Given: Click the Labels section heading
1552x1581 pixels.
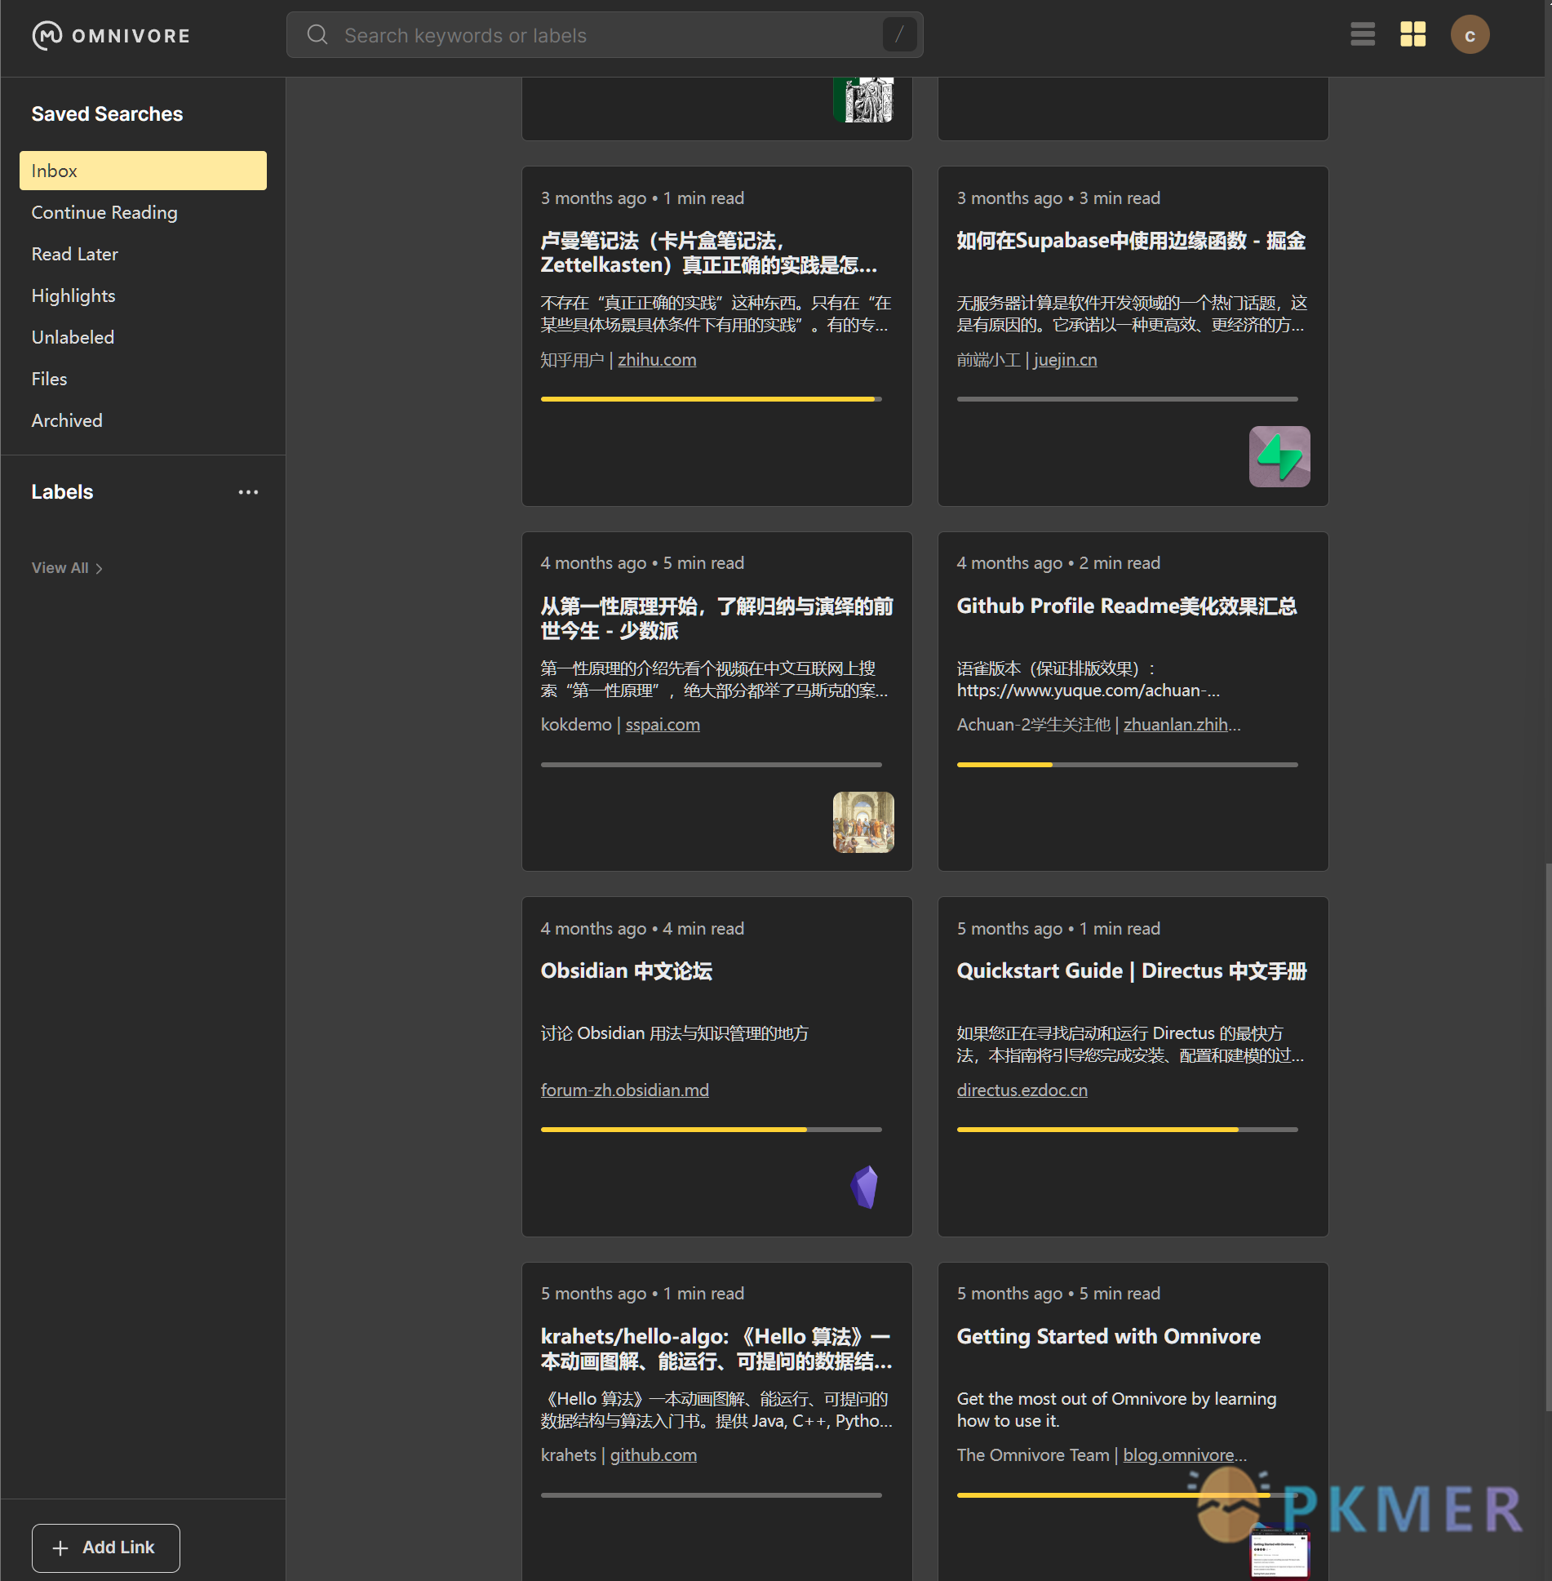Looking at the screenshot, I should [62, 492].
